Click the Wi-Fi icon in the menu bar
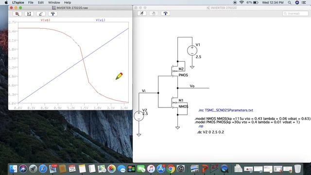 point(242,2)
